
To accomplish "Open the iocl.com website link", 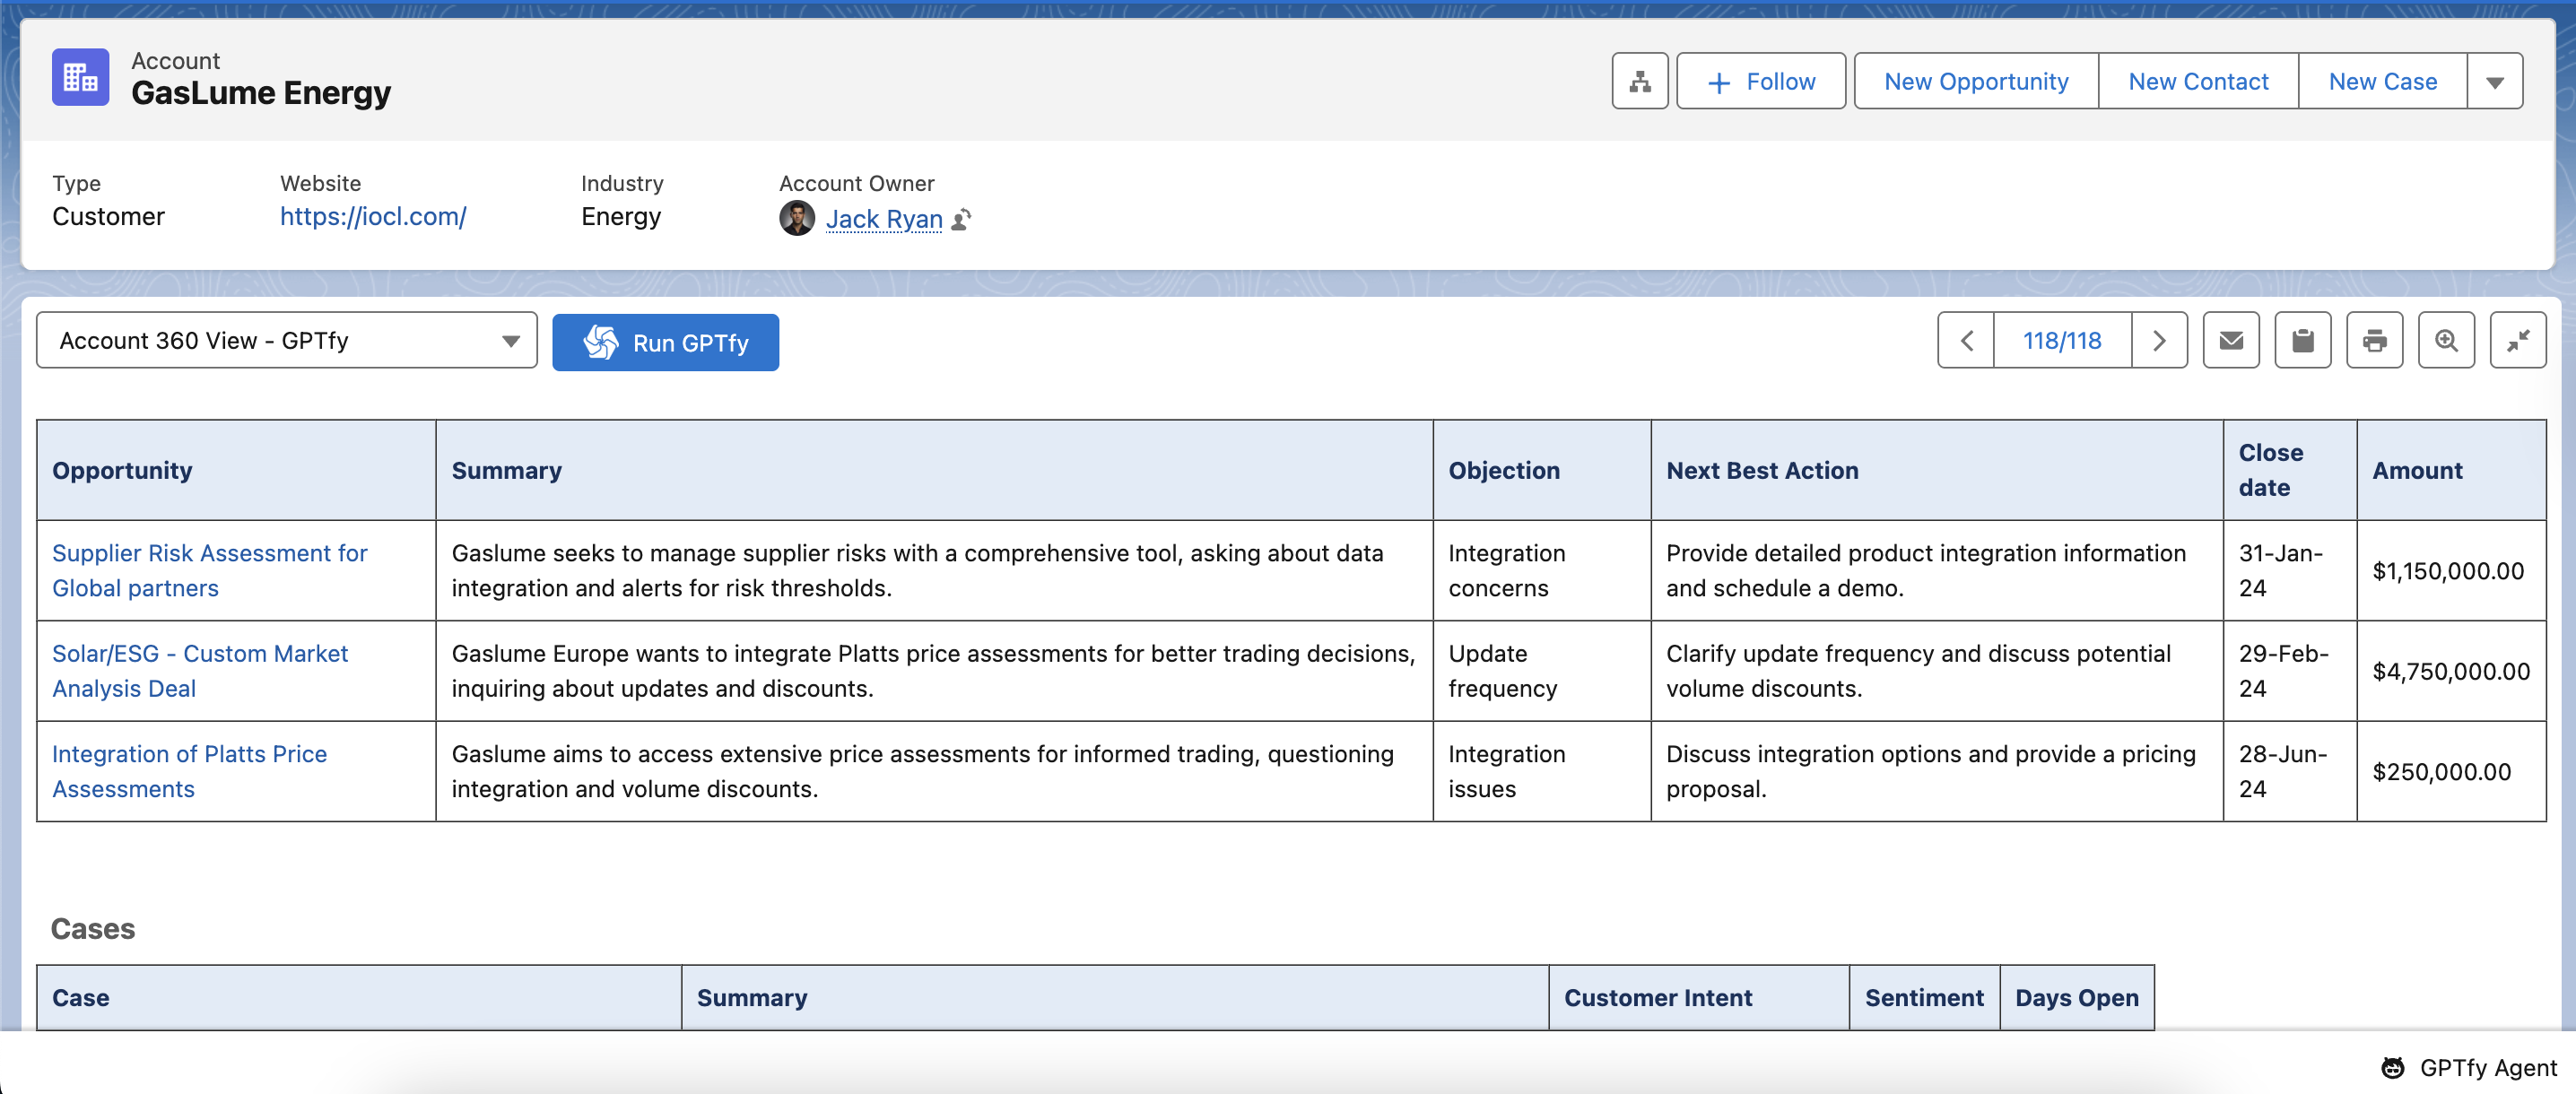I will [372, 217].
